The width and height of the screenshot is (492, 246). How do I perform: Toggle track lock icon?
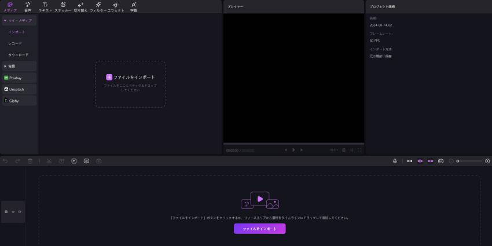point(6,212)
